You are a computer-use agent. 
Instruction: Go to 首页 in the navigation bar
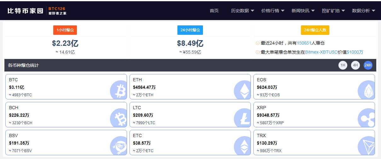(x=214, y=11)
